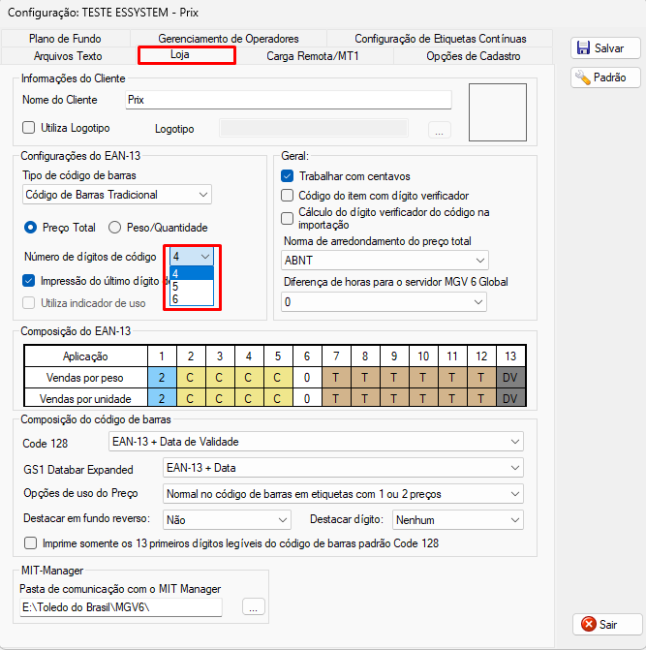The width and height of the screenshot is (646, 650).
Task: Enable the Utiliza Logotipo checkbox
Action: click(29, 128)
